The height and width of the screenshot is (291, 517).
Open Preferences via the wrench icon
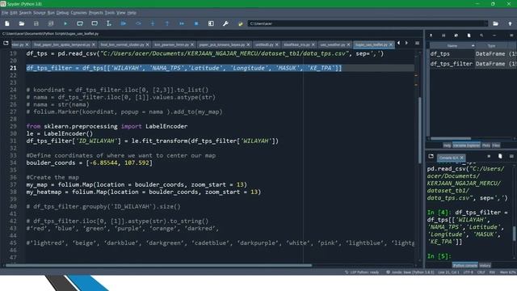pyautogui.click(x=225, y=23)
